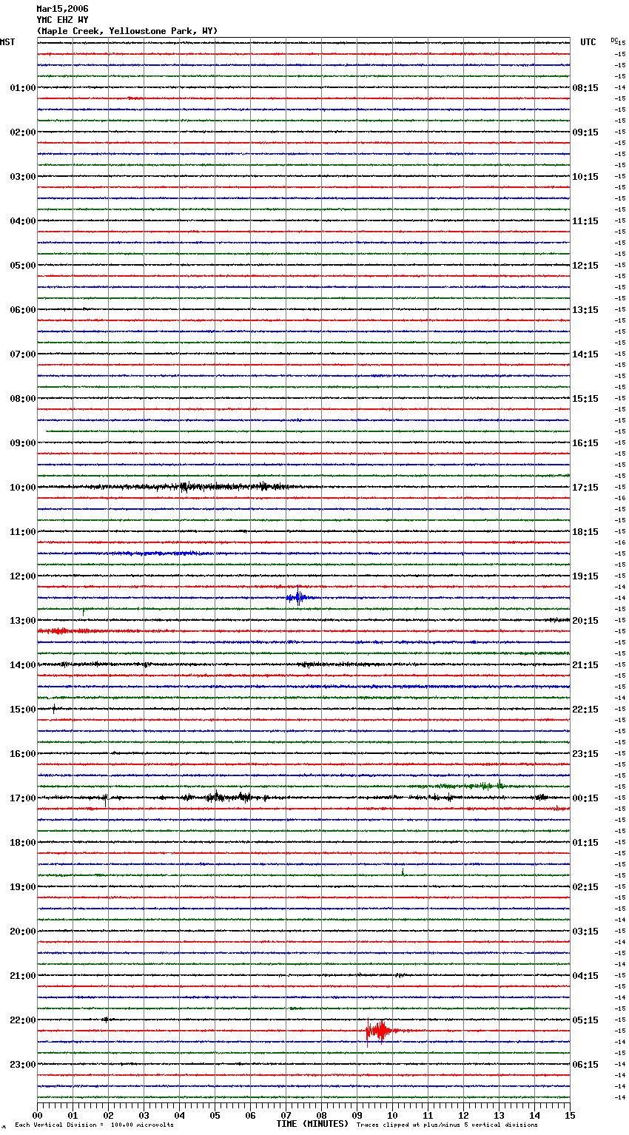
Task: Click minute 10 on the time axis
Action: [392, 1115]
